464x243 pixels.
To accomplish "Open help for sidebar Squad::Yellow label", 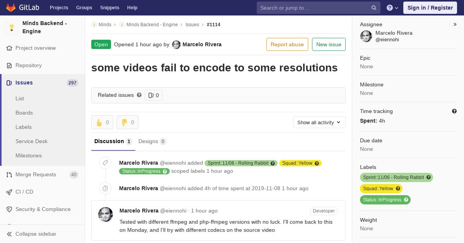I will pyautogui.click(x=398, y=189).
